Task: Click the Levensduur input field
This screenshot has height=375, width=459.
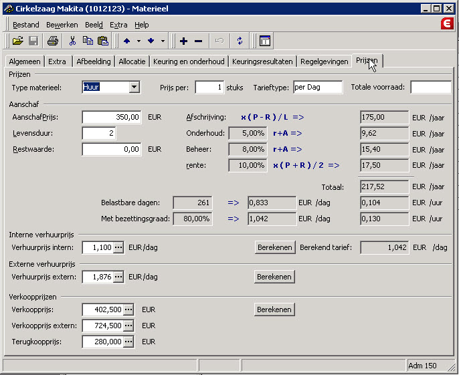Action: 99,133
